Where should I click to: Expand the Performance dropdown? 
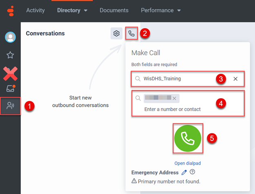point(161,10)
